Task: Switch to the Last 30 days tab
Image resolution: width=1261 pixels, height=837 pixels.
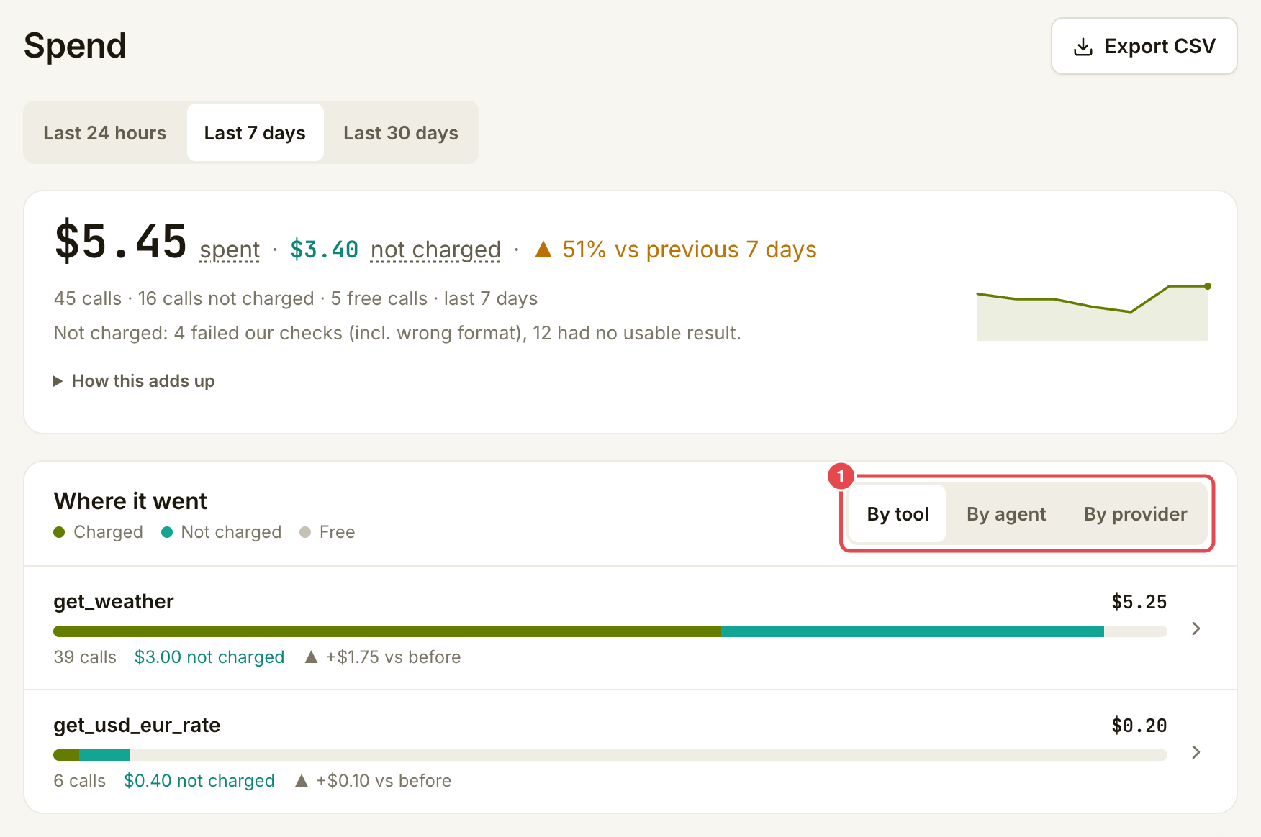Action: click(x=401, y=133)
